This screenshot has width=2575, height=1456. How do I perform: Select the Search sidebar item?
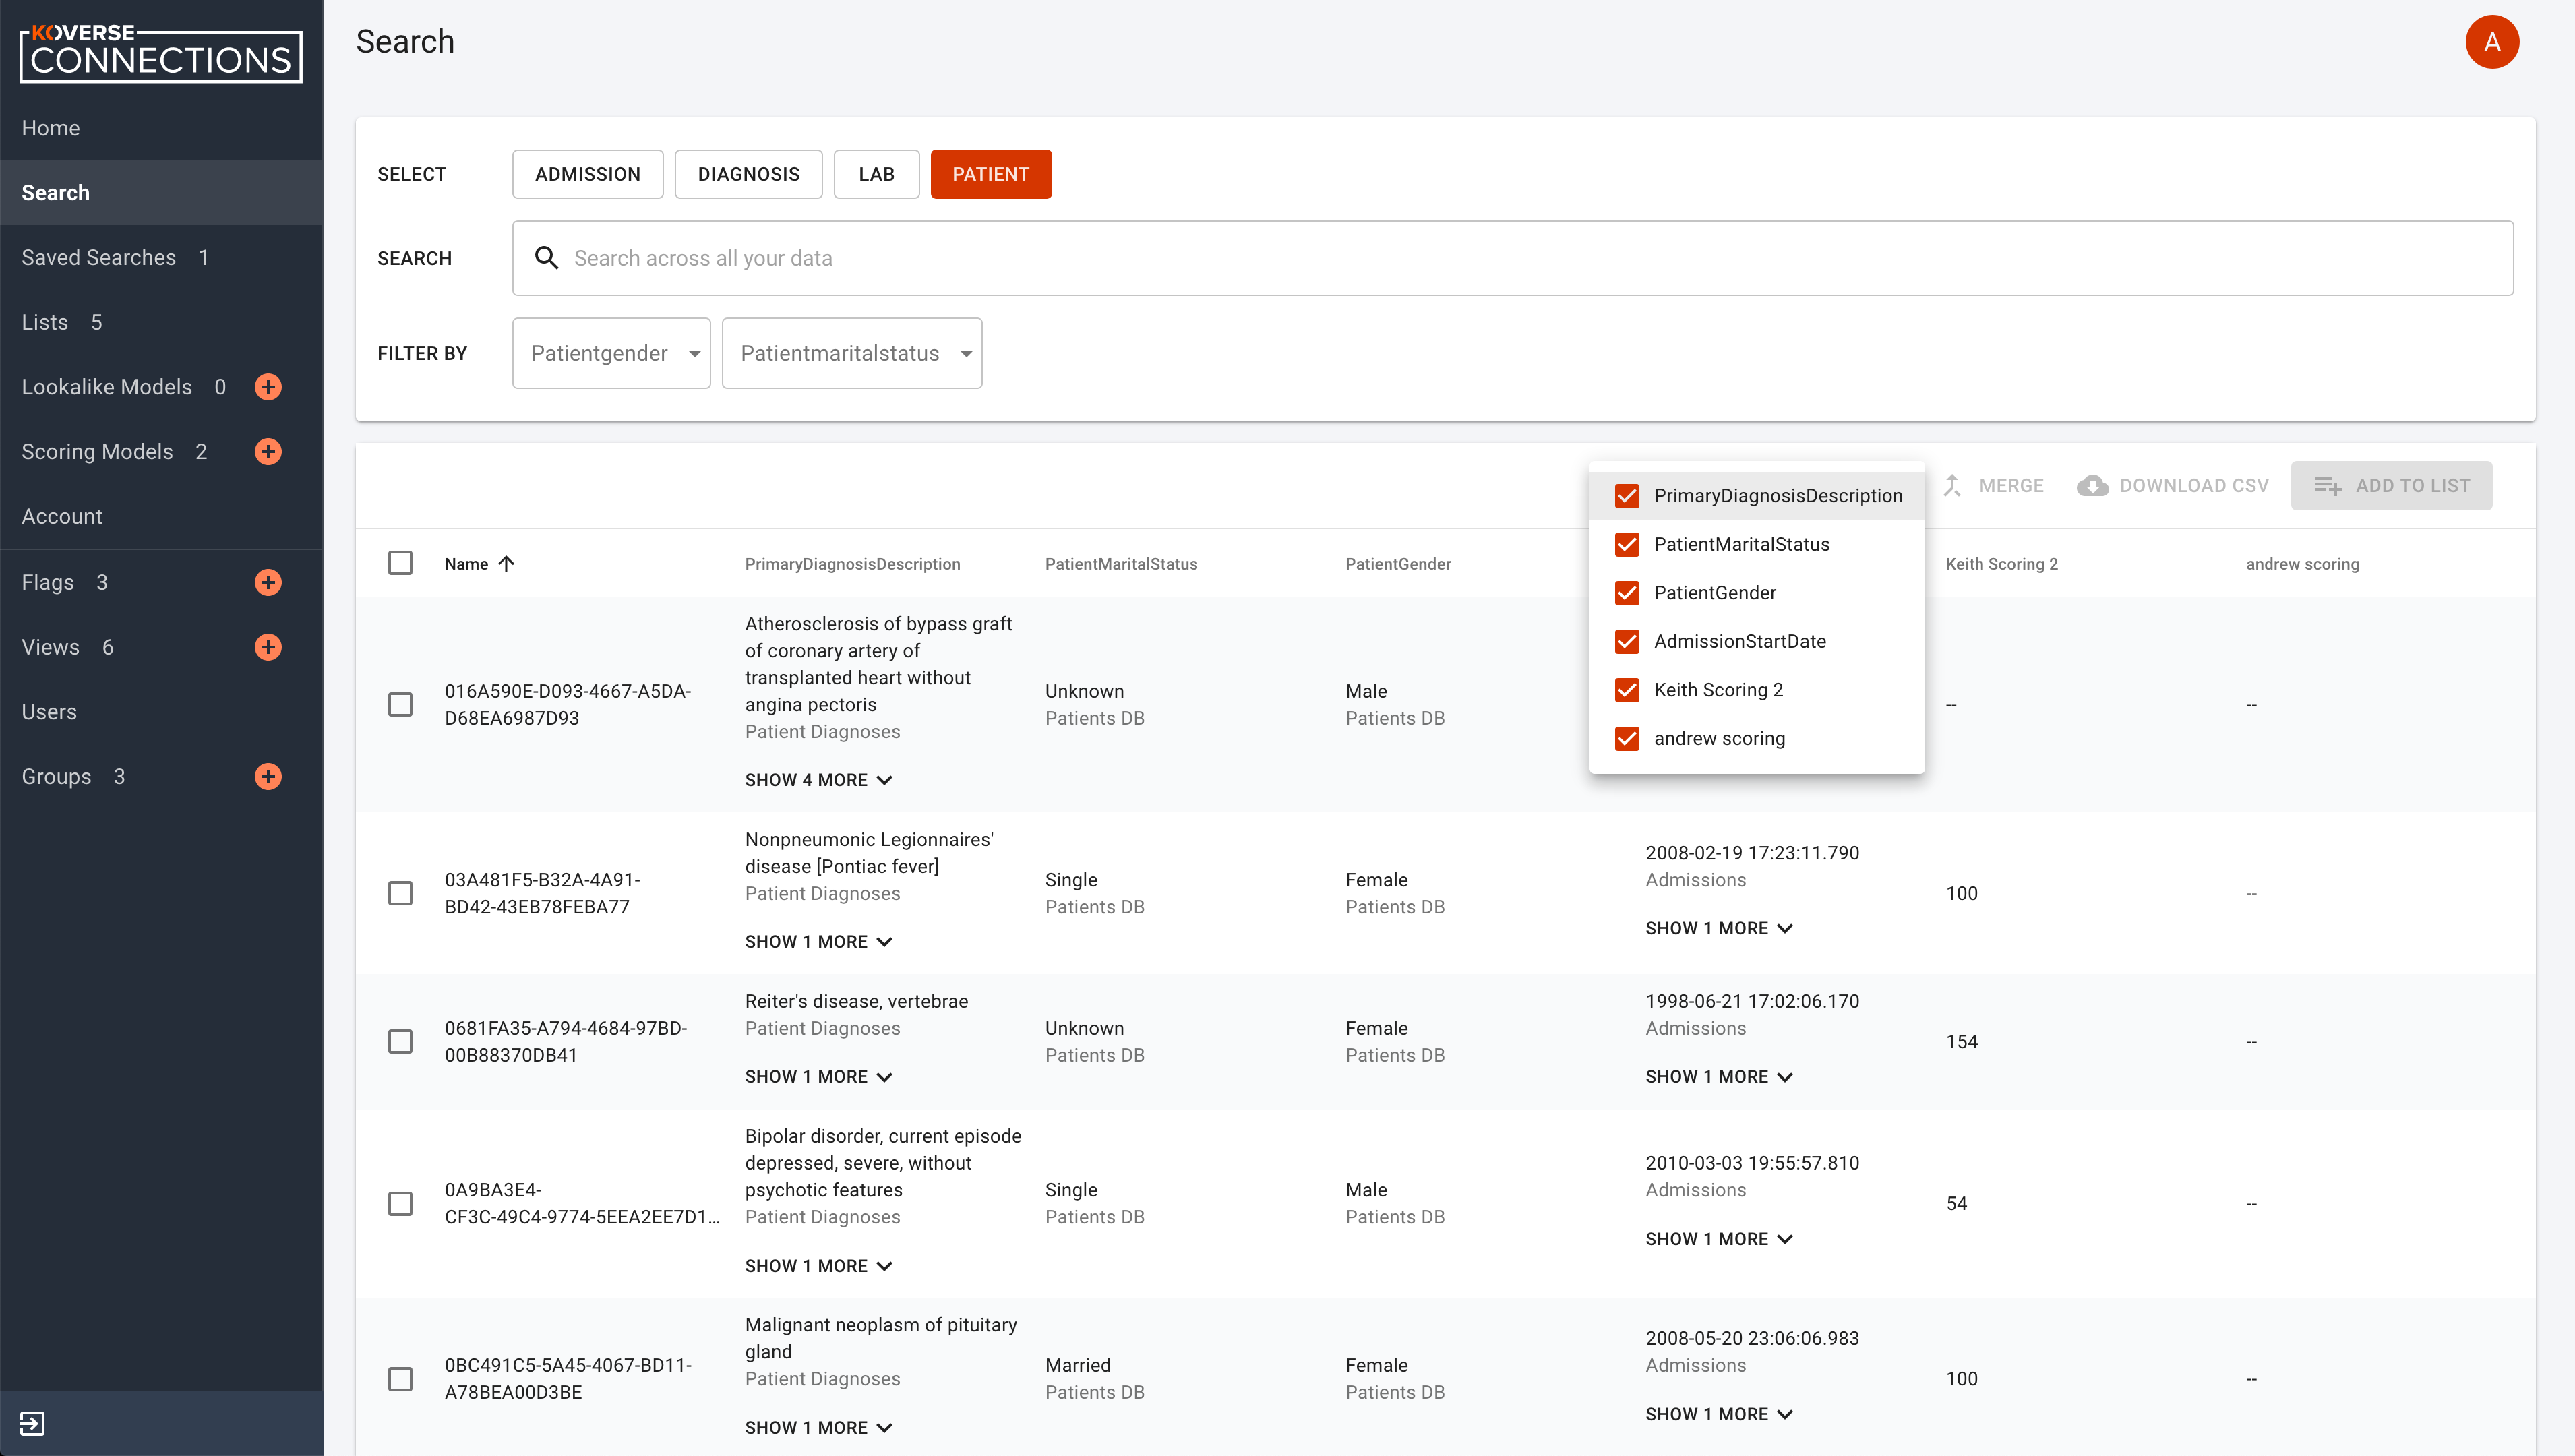(161, 193)
